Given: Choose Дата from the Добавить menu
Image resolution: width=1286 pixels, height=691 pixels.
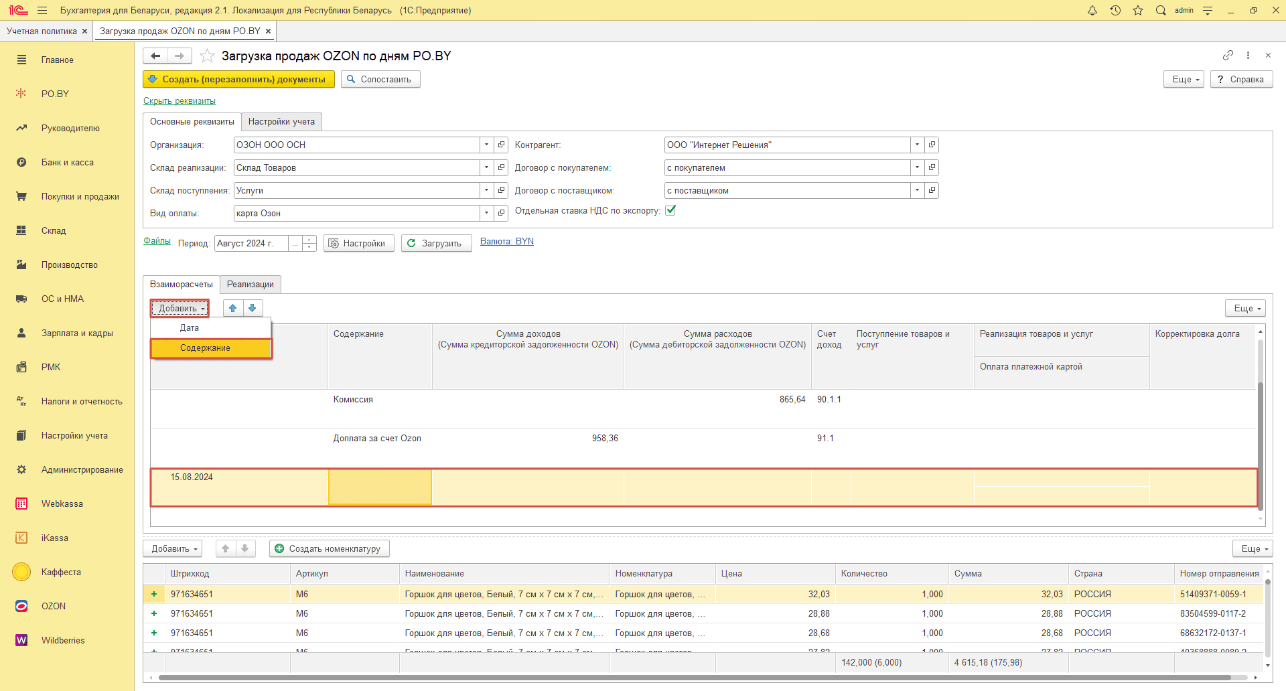Looking at the screenshot, I should point(211,328).
